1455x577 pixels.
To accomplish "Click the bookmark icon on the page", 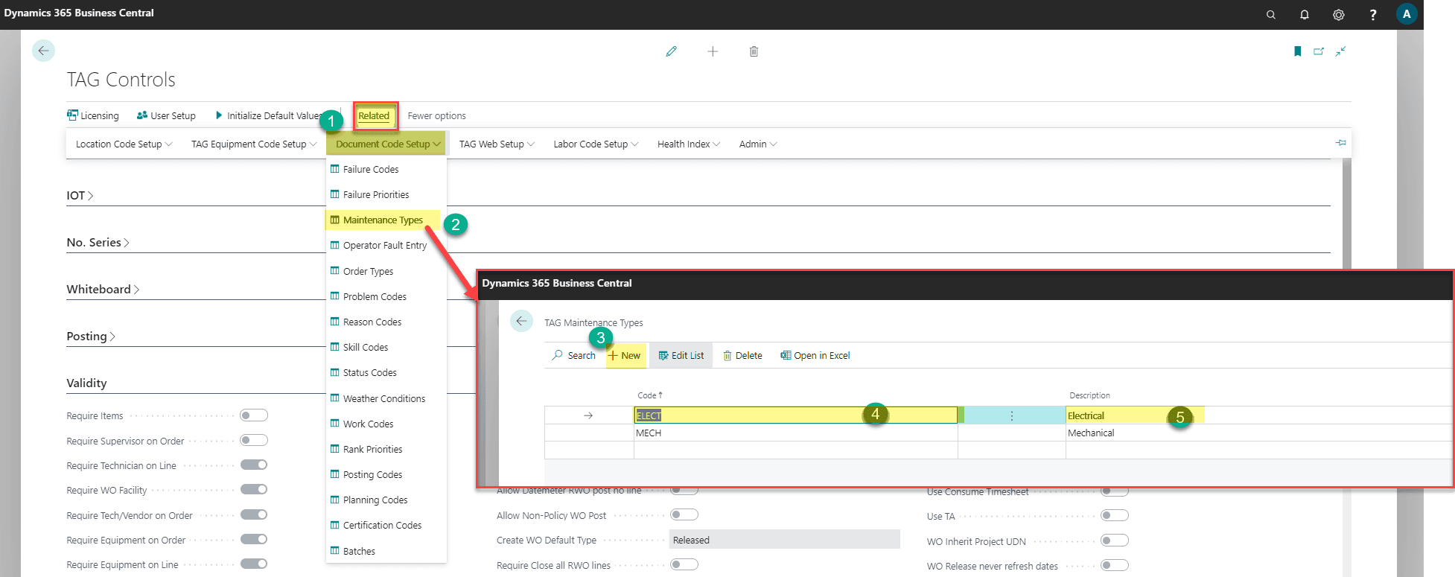I will pyautogui.click(x=1298, y=51).
